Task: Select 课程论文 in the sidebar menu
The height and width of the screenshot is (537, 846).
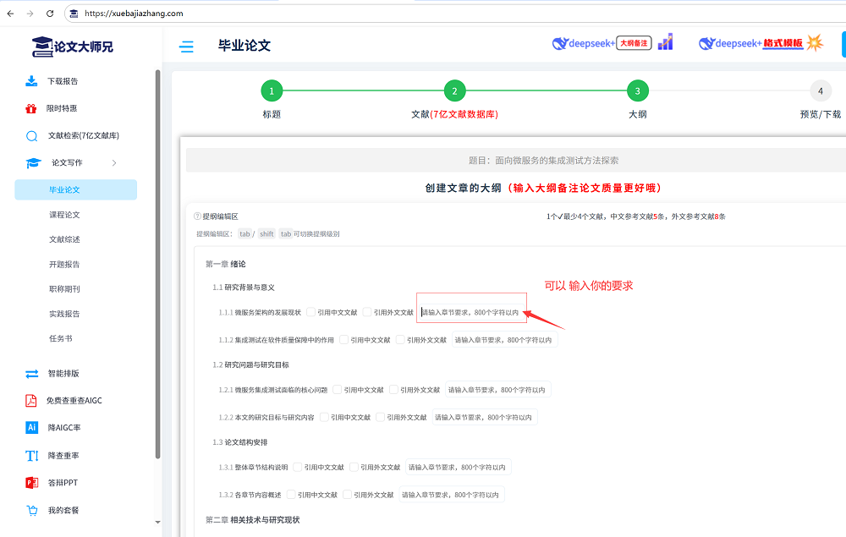Action: [x=64, y=215]
